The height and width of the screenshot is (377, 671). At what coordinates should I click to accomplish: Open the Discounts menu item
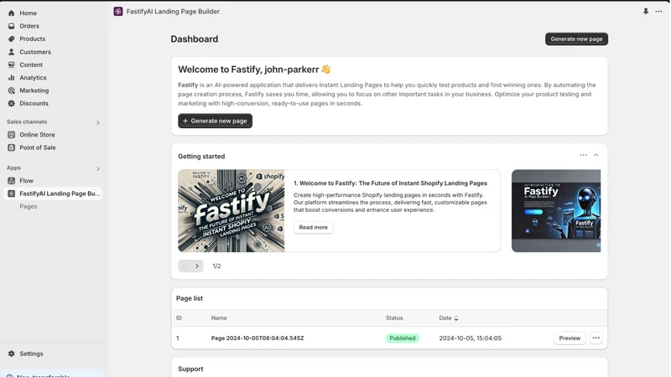tap(34, 103)
